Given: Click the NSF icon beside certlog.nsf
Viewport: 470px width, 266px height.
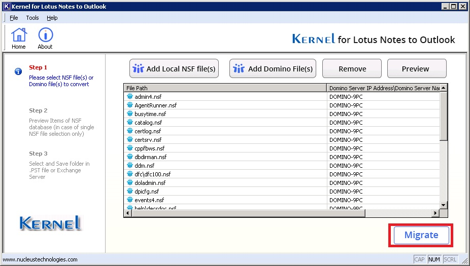Looking at the screenshot, I should (x=130, y=131).
